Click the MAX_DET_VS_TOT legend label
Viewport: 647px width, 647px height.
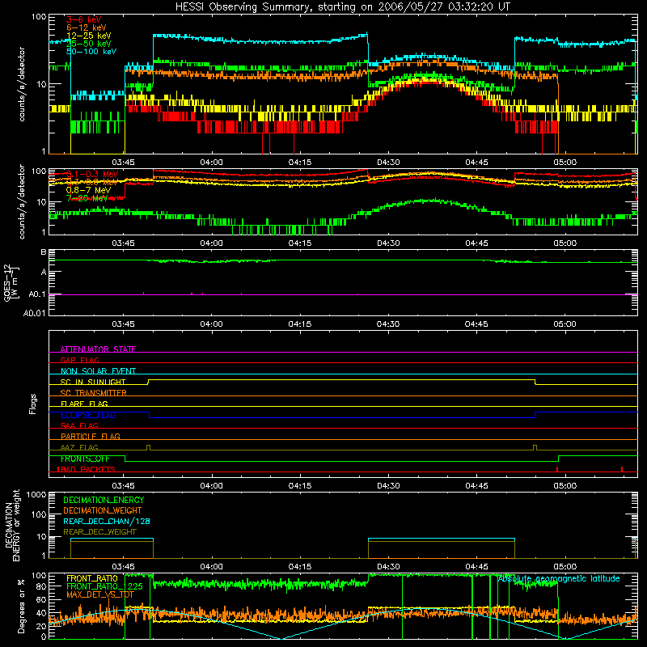100,594
